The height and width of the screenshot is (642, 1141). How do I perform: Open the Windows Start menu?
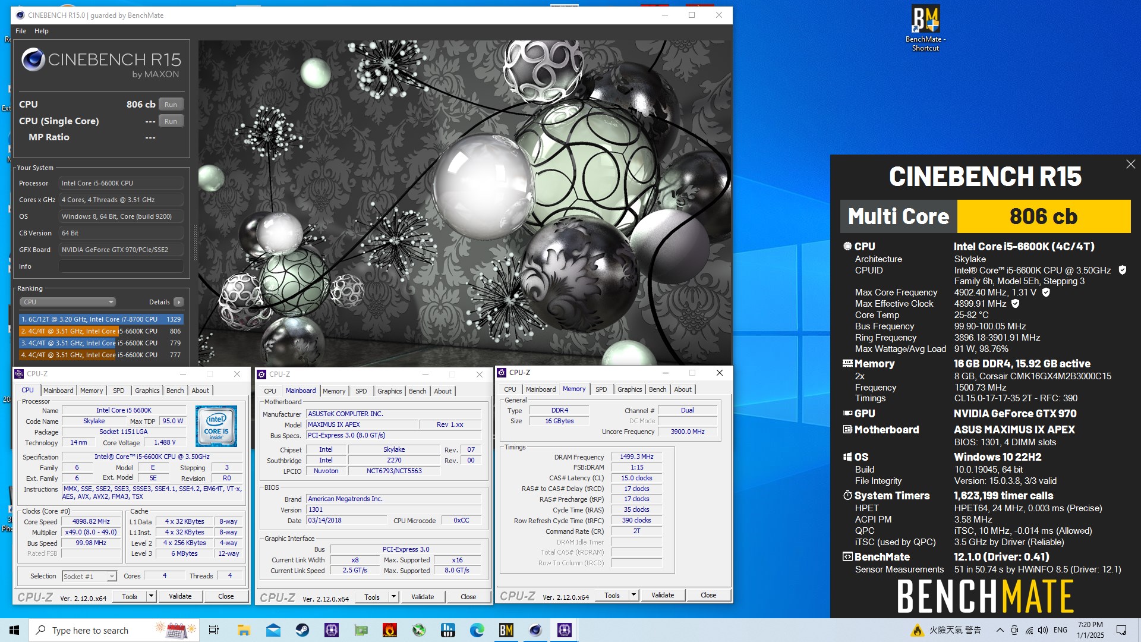pos(14,630)
